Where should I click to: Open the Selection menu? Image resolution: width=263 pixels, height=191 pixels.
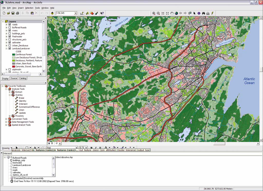pyautogui.click(x=29, y=8)
